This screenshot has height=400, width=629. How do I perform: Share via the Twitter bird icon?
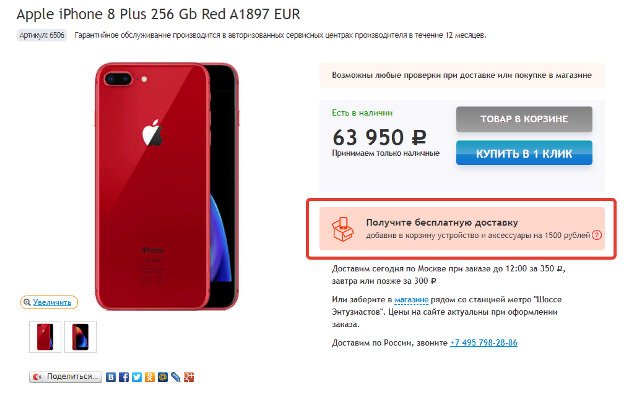pyautogui.click(x=137, y=377)
